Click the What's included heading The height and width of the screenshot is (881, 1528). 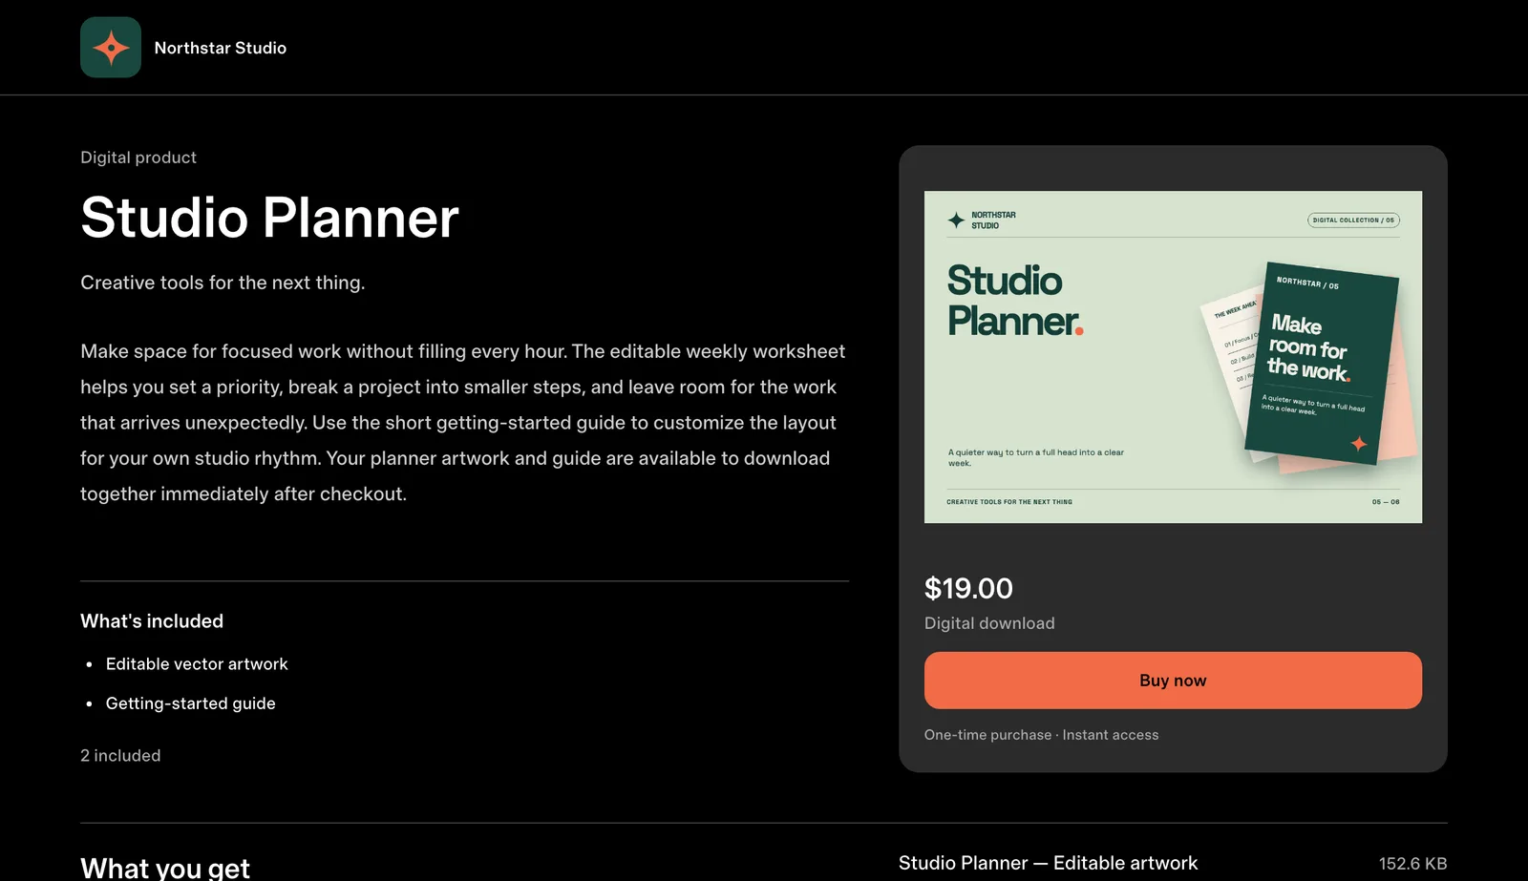pyautogui.click(x=152, y=621)
